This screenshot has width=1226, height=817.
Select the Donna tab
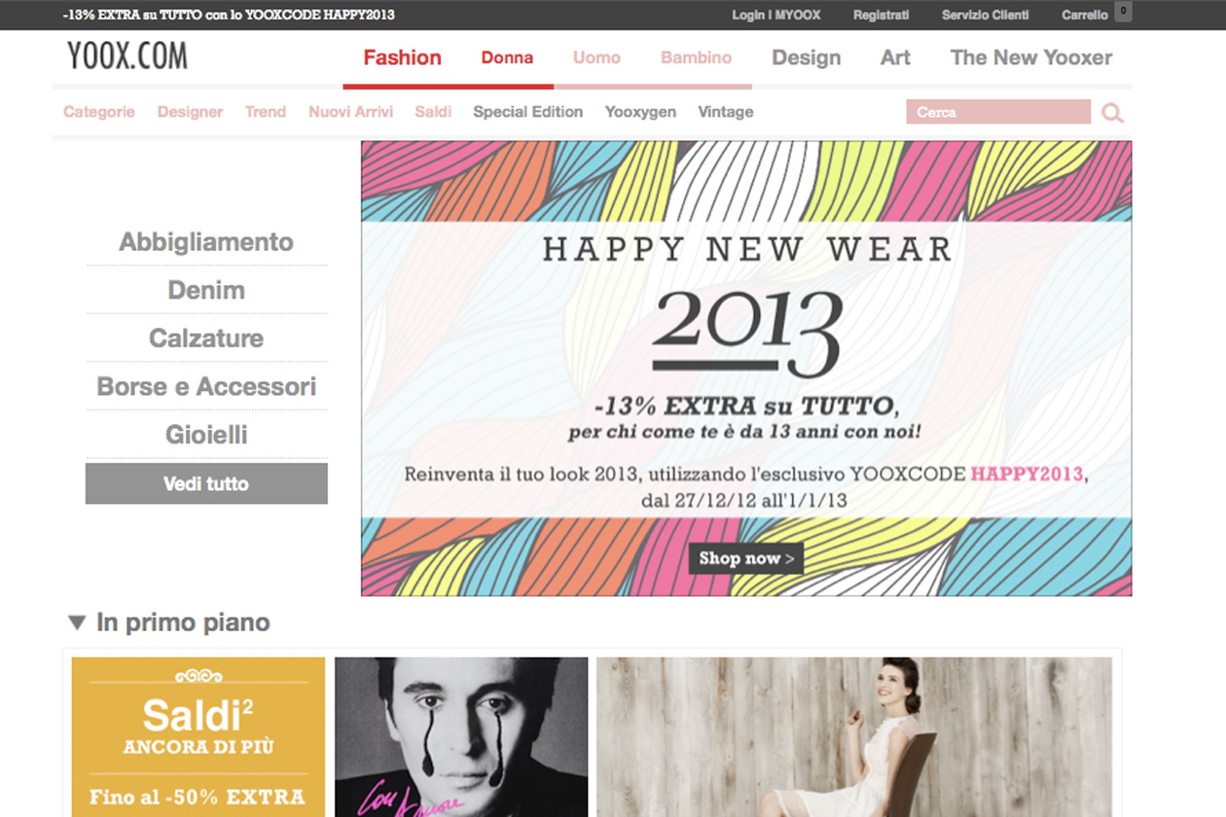(x=507, y=57)
